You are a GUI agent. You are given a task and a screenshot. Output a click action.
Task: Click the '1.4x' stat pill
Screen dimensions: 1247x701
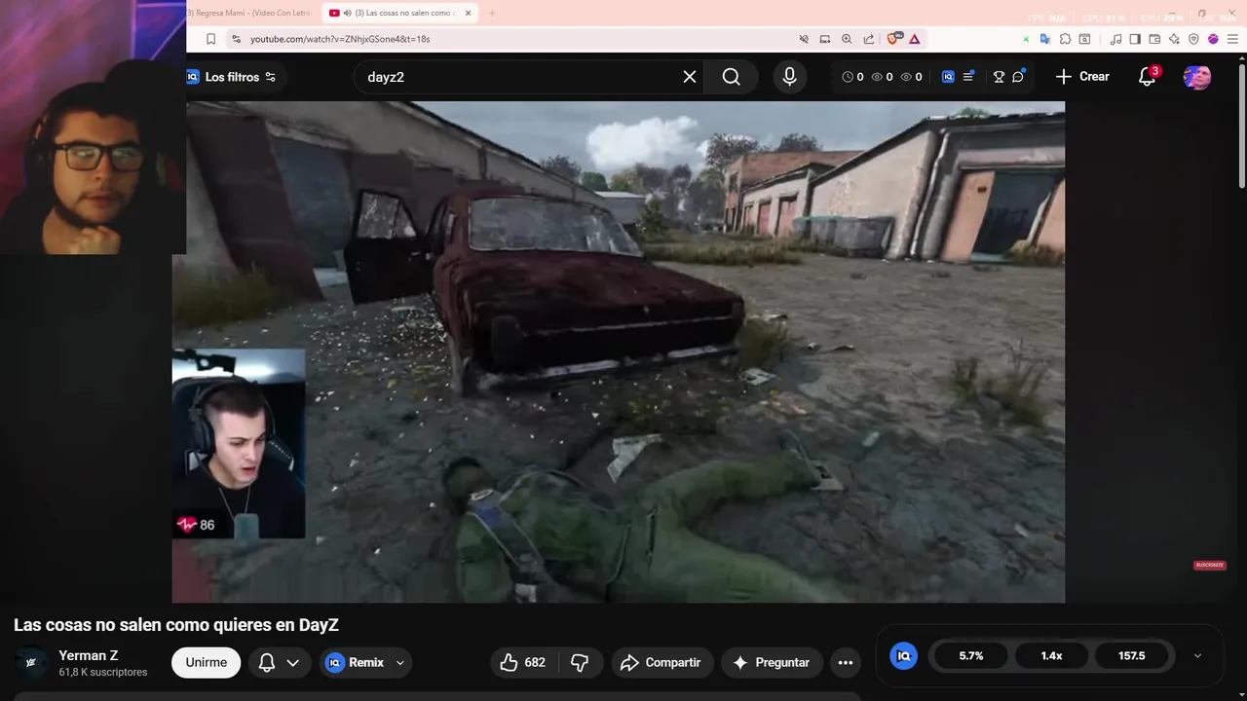[1051, 656]
